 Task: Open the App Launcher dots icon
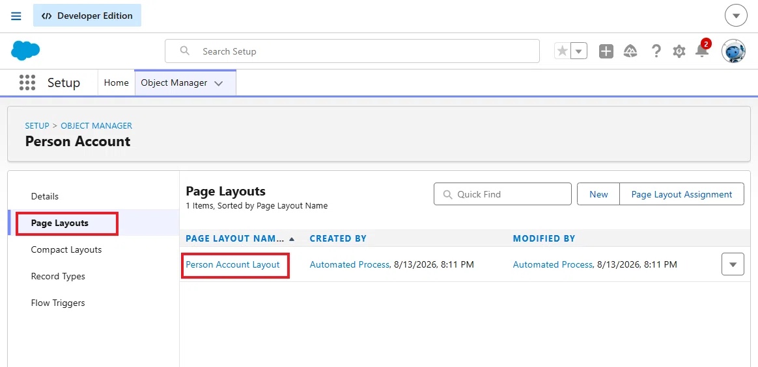coord(27,82)
